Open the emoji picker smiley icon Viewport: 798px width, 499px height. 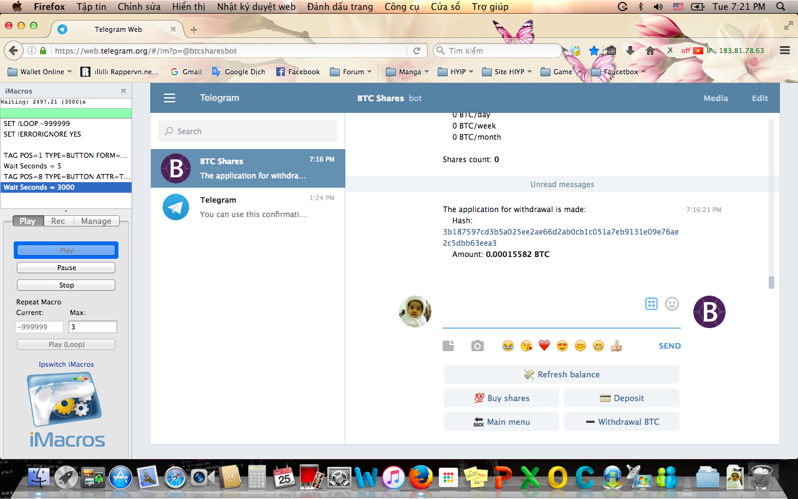(x=672, y=304)
